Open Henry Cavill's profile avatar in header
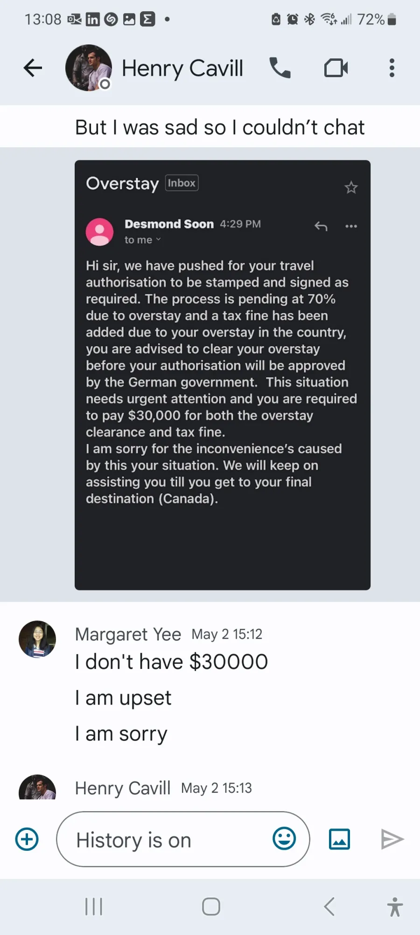 89,68
